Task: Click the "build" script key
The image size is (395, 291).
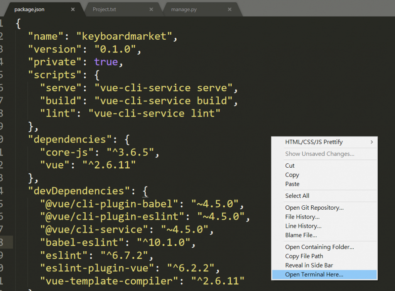Action: [x=61, y=101]
